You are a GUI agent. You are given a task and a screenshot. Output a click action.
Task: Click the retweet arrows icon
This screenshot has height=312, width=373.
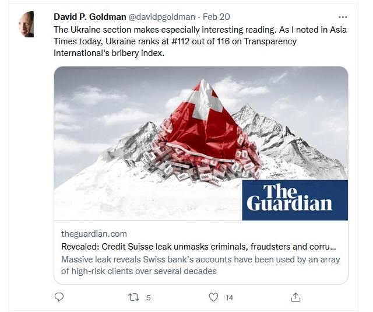[133, 297]
